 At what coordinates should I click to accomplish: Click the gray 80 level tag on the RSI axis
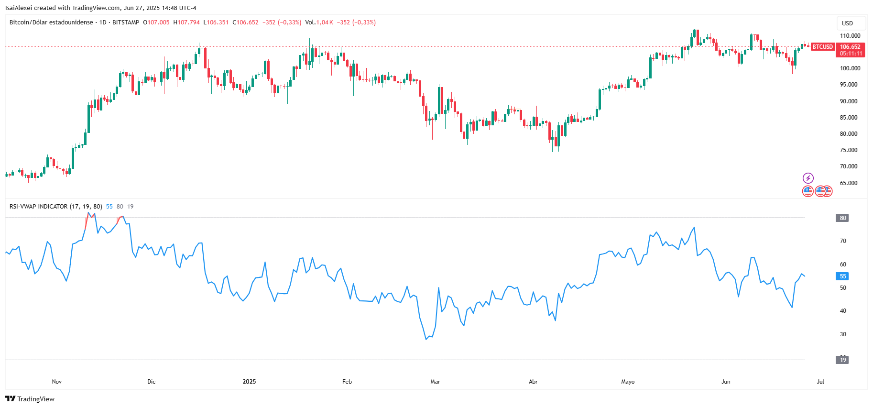pyautogui.click(x=842, y=218)
